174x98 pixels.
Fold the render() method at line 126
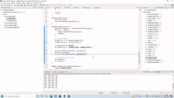coord(48,27)
